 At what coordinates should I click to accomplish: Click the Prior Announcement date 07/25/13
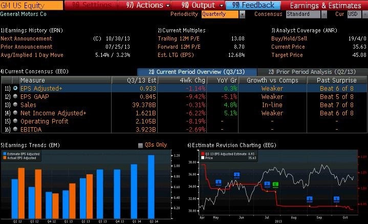click(118, 47)
